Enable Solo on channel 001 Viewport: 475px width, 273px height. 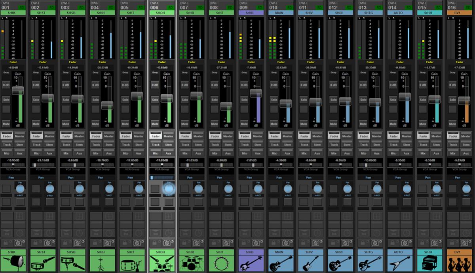[6, 100]
